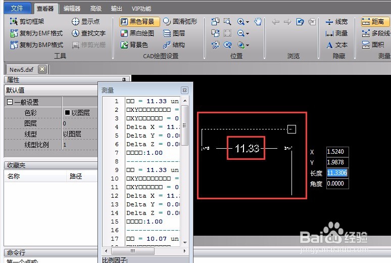
Task: Open the 文件 file menu
Action: point(17,8)
